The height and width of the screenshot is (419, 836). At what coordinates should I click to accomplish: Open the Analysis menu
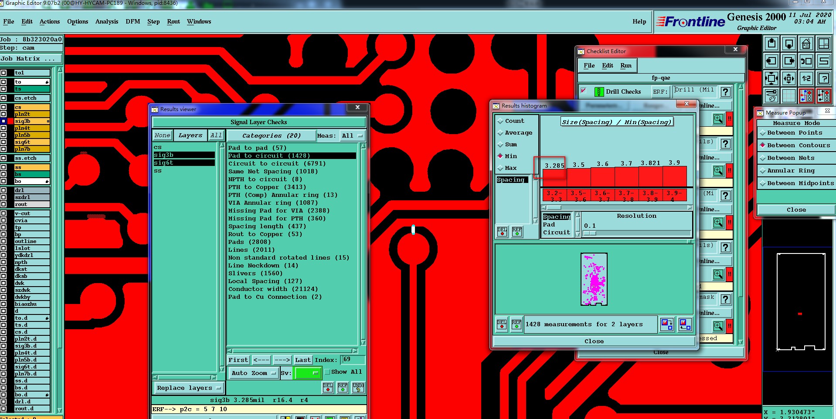click(x=107, y=21)
